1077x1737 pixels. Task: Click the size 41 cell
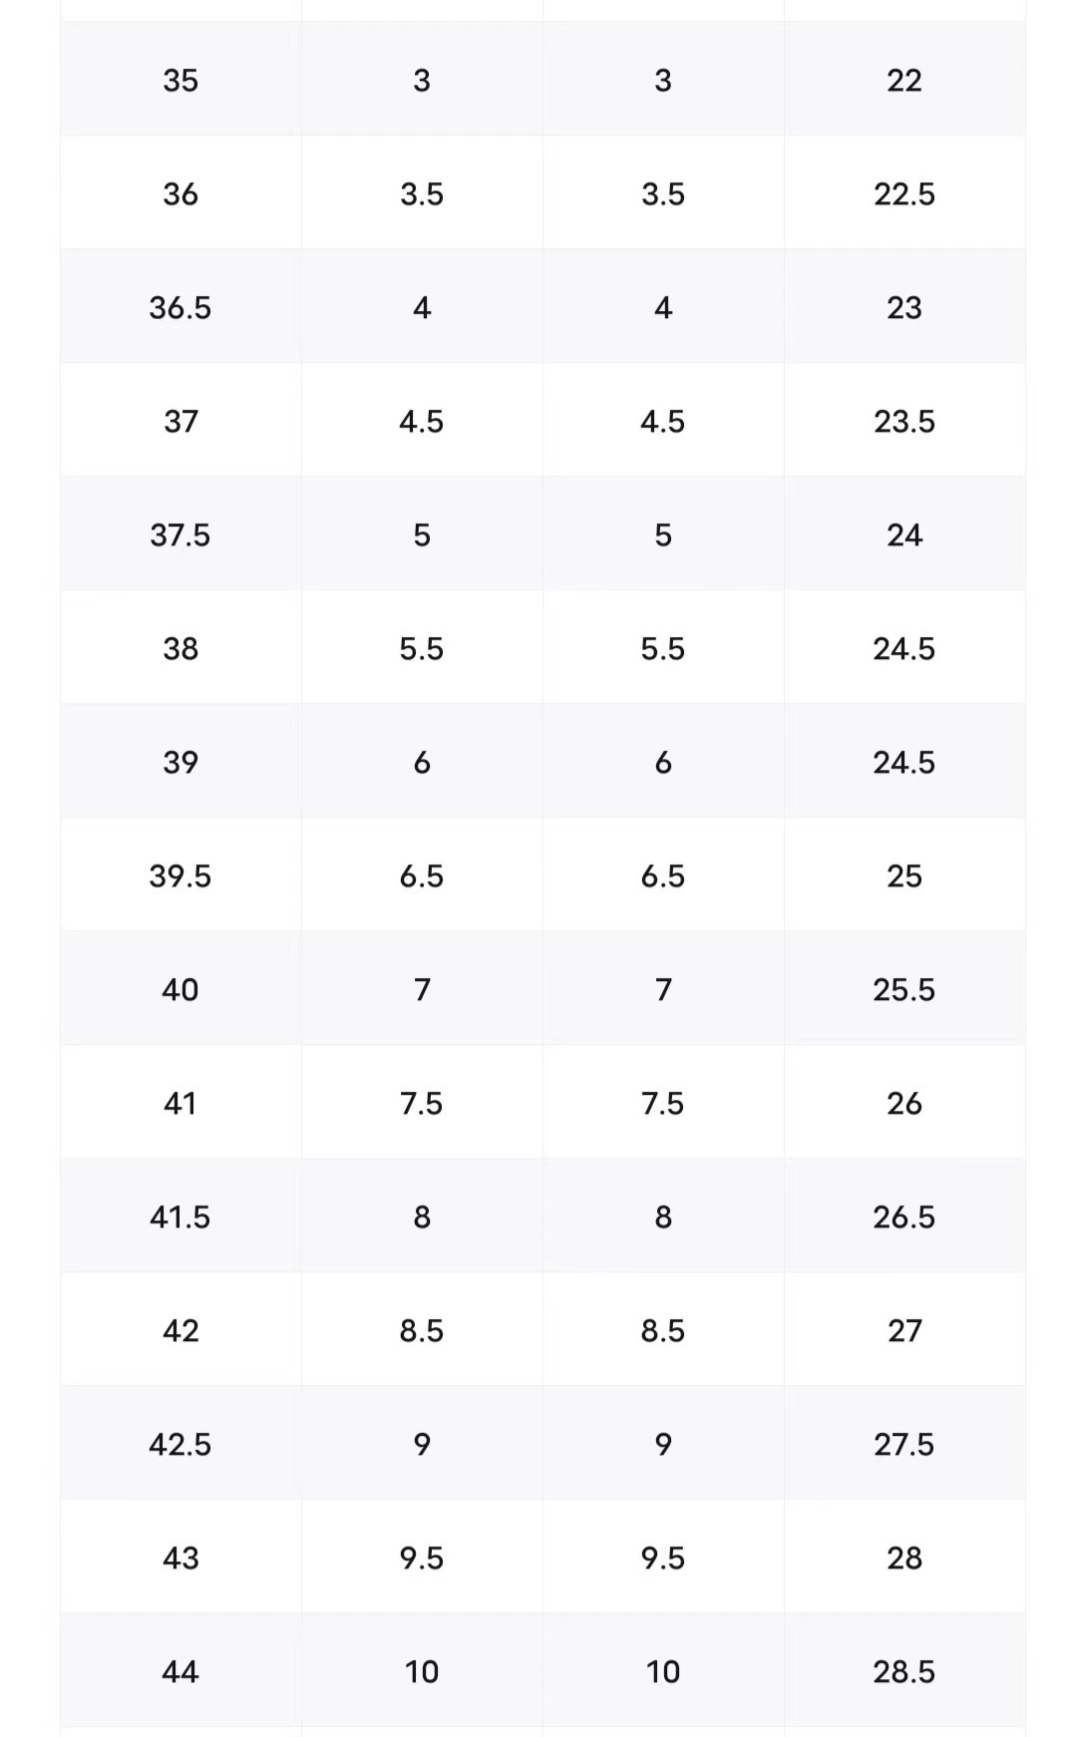coord(180,1103)
